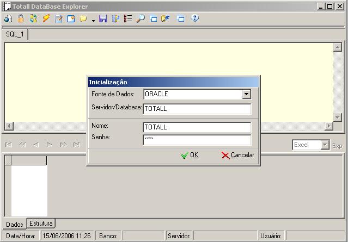Click the notepad with pencil icon
Screen dimensions: 348x242
(59, 18)
